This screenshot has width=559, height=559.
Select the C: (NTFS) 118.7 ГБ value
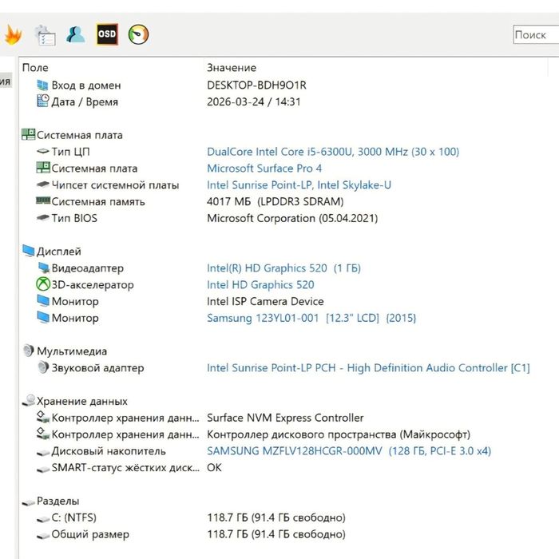(x=276, y=517)
